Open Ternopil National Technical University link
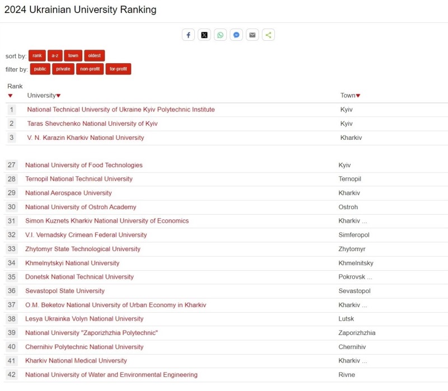The image size is (448, 391). pos(79,179)
